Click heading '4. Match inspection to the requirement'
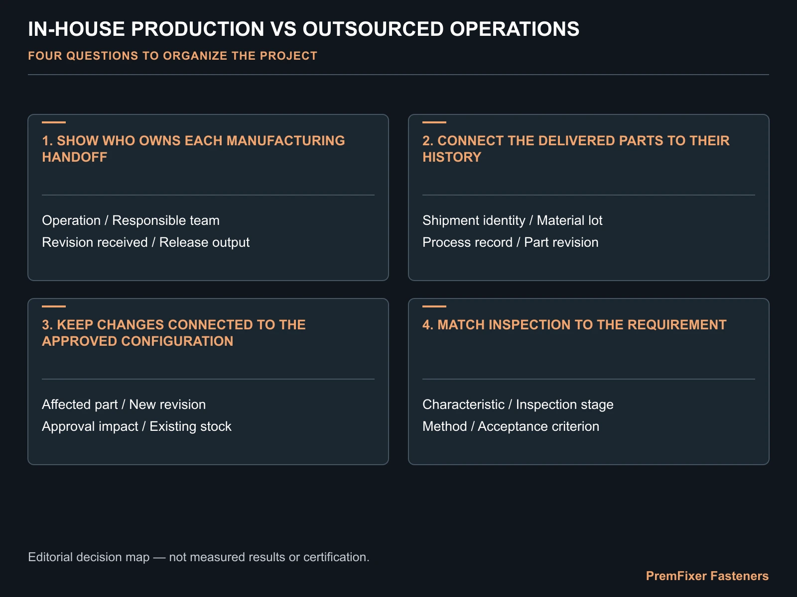Screen dimensions: 797x597 coord(574,325)
